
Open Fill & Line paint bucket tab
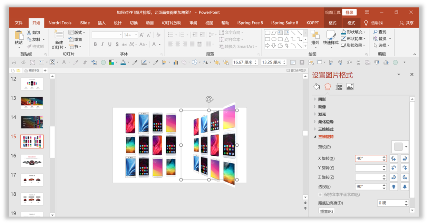[x=317, y=87]
